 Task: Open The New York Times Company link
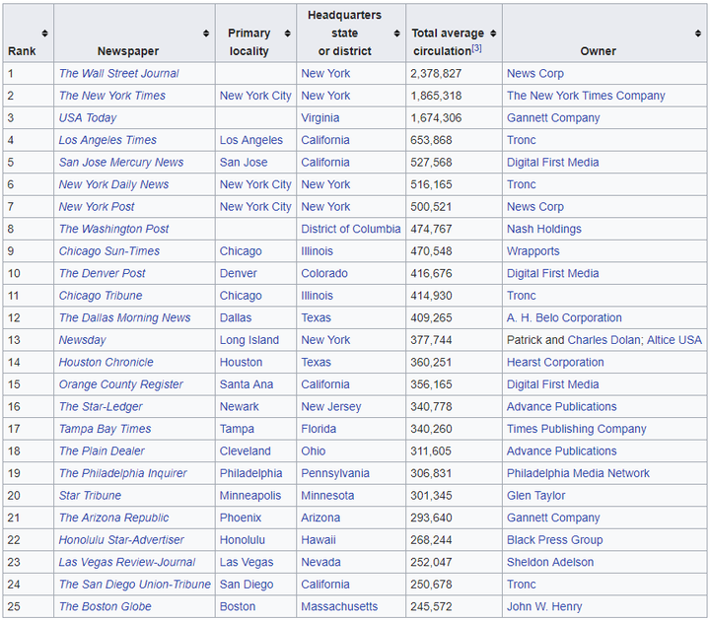[x=586, y=96]
